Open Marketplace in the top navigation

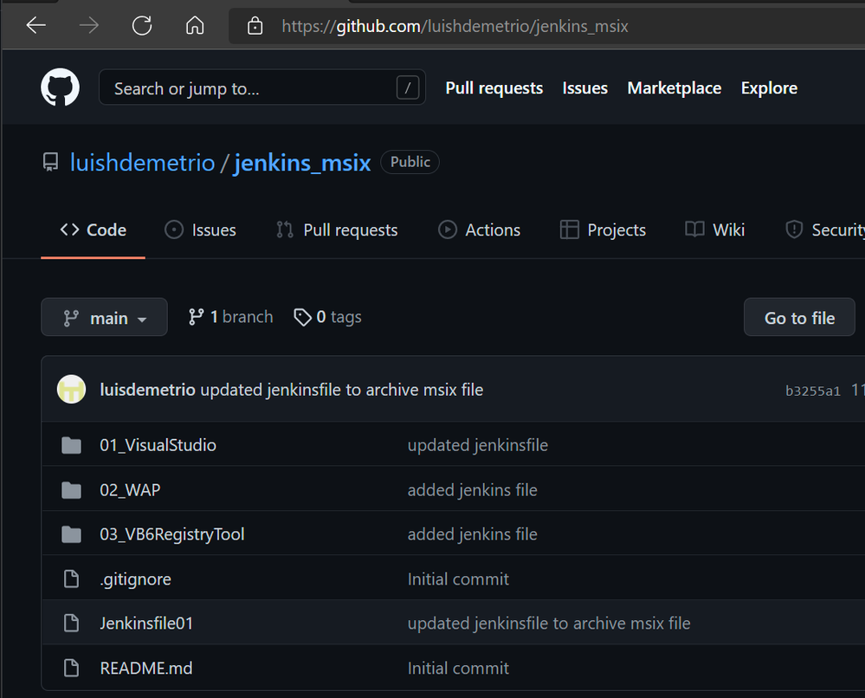[675, 88]
